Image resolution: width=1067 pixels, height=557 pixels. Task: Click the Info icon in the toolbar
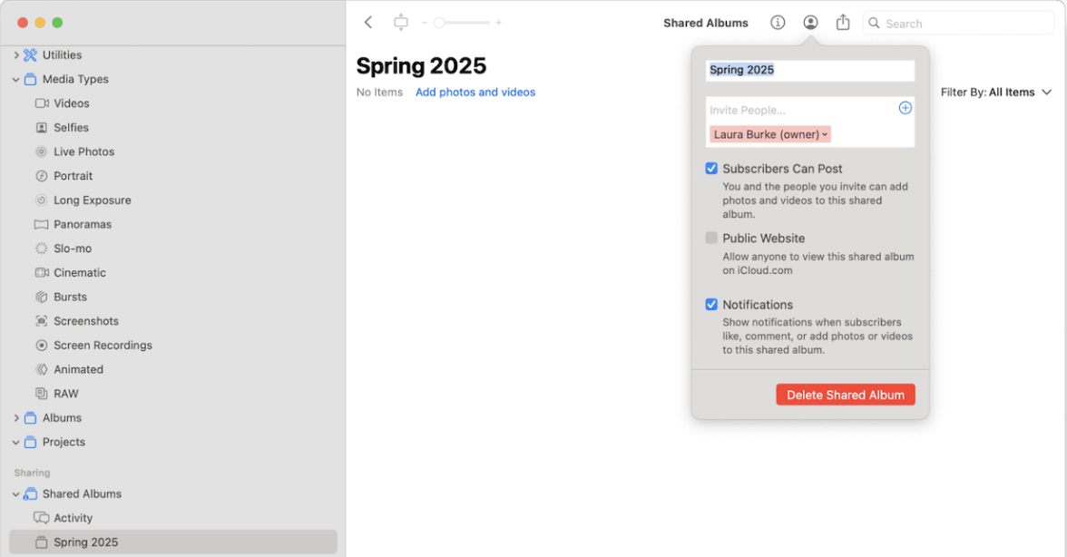778,23
